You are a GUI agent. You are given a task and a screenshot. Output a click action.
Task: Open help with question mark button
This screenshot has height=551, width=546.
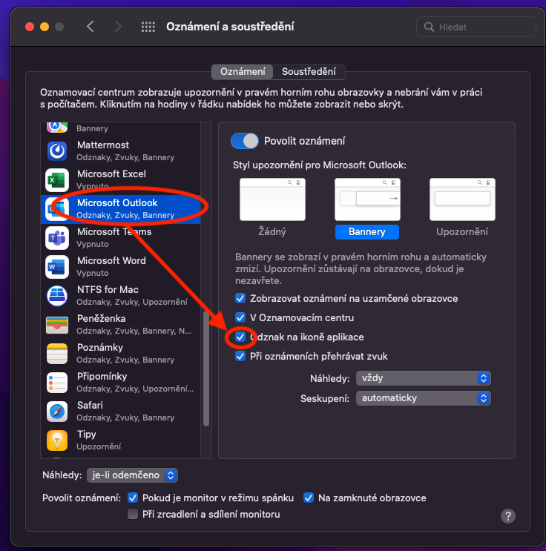pos(508,516)
